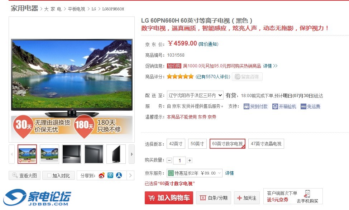Click the 开箱验机 service icon
The image size is (349, 210).
(x=275, y=107)
